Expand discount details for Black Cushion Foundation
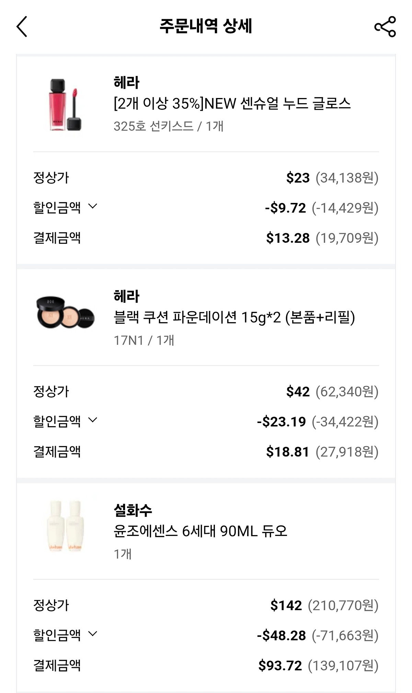 pos(93,420)
